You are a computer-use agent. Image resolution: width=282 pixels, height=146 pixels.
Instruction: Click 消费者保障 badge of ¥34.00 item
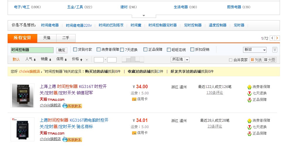259,87
